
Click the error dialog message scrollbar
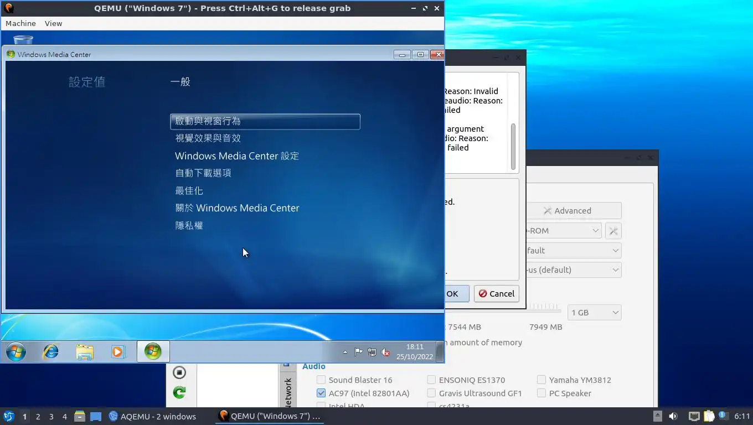pyautogui.click(x=513, y=146)
